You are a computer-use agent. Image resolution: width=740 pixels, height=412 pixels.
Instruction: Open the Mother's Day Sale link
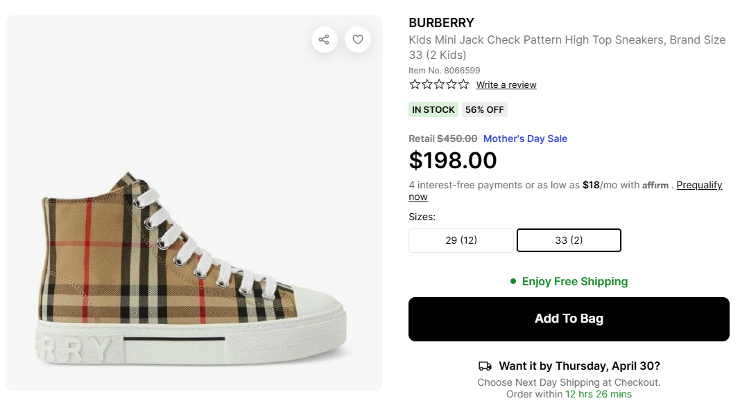[x=525, y=138]
